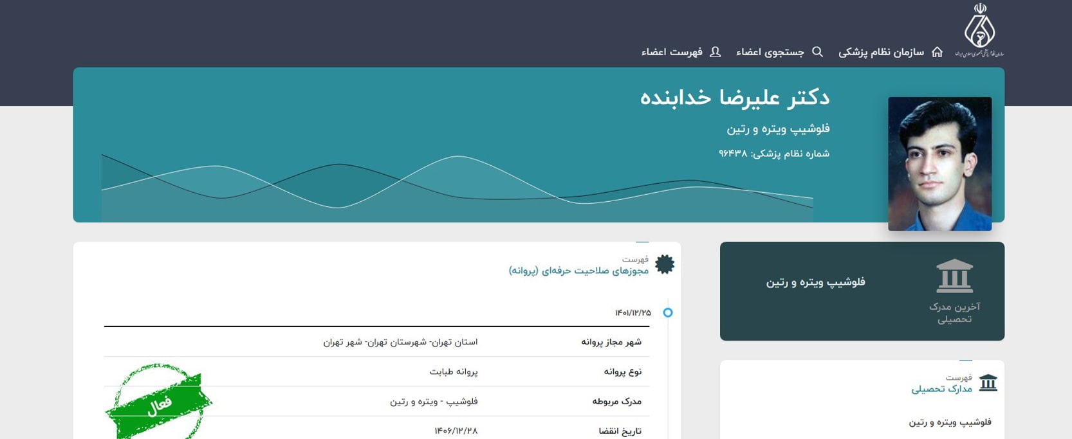Click the building icon beside مدارک تحصیلی
The image size is (1072, 439).
point(988,383)
